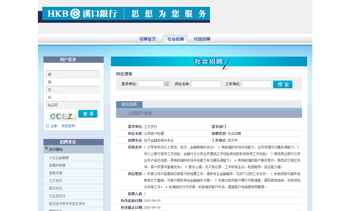
Task: Click the 经济金融类相关专业 value
Action: pos(159,140)
